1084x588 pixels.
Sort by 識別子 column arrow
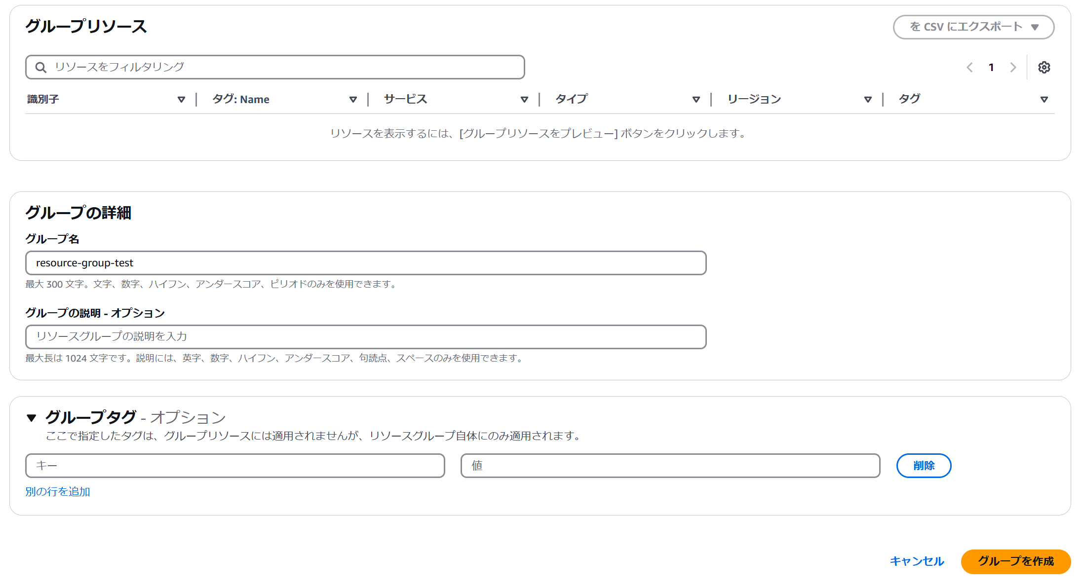click(x=181, y=100)
